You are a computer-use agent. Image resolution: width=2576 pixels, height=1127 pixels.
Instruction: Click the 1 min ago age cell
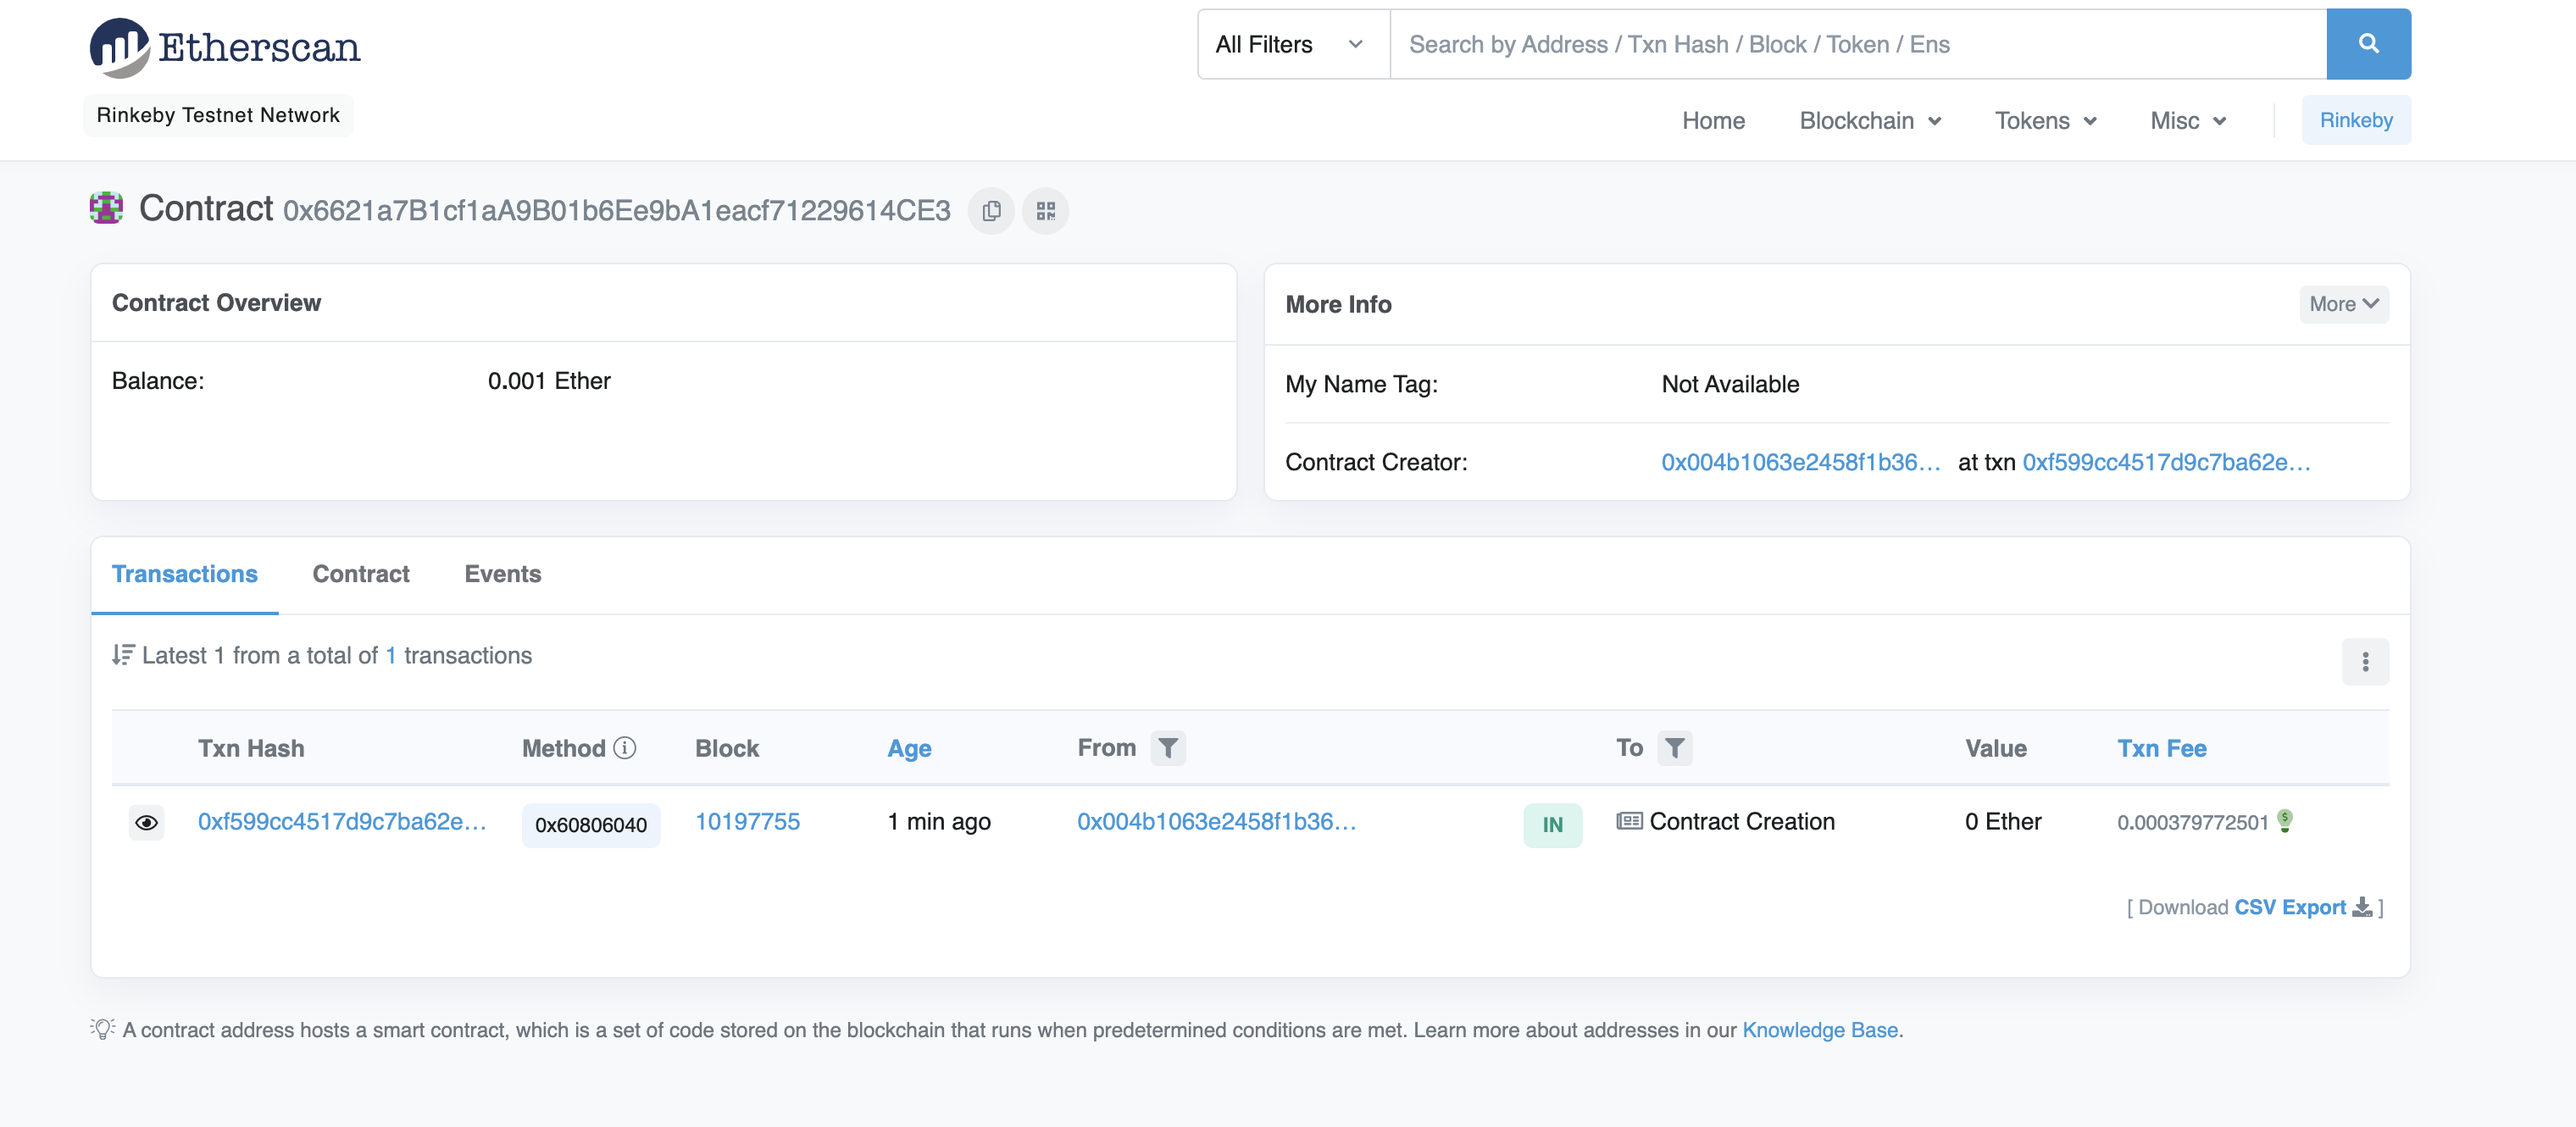pyautogui.click(x=938, y=821)
